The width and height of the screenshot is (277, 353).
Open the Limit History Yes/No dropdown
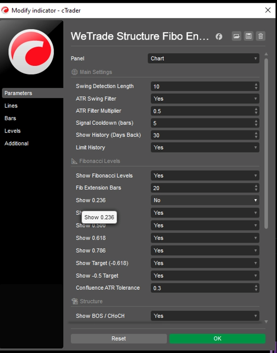[205, 148]
